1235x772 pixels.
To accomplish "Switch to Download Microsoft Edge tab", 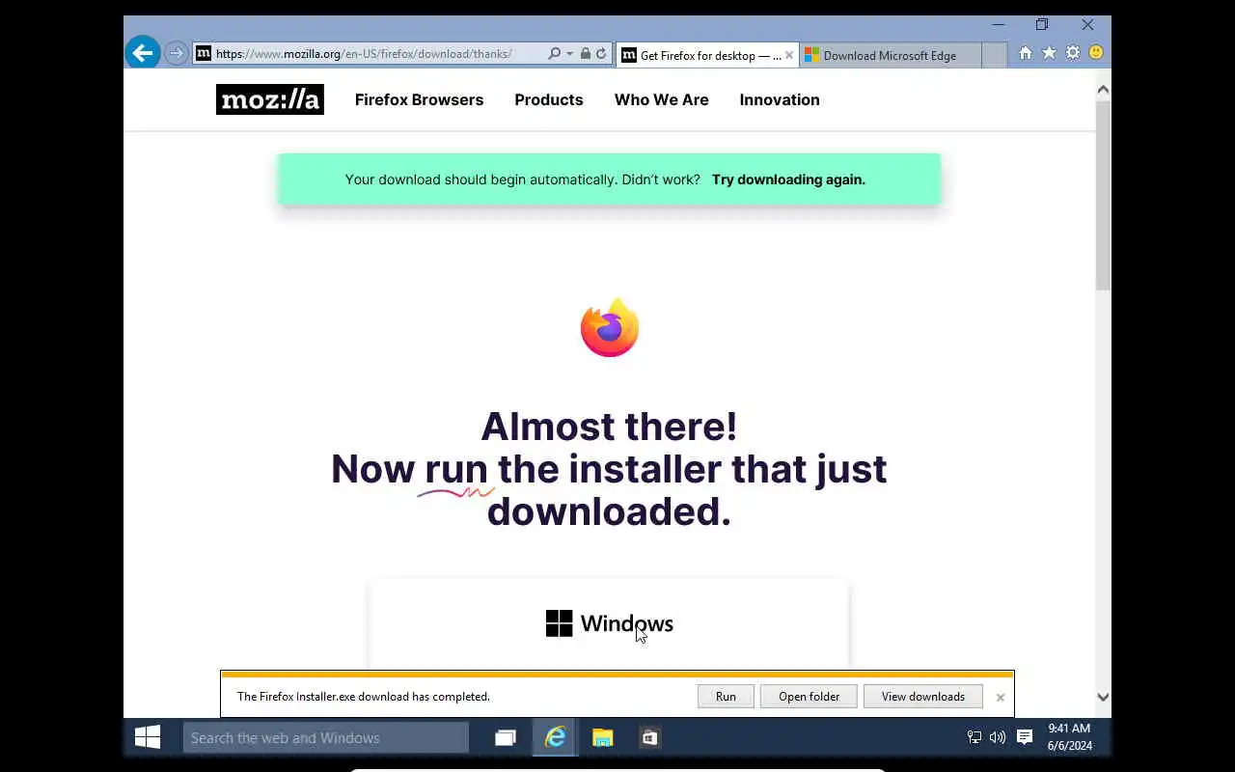I will (x=889, y=55).
